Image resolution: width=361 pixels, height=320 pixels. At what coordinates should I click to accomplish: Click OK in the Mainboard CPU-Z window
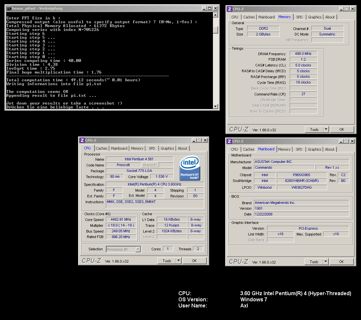pos(341,262)
